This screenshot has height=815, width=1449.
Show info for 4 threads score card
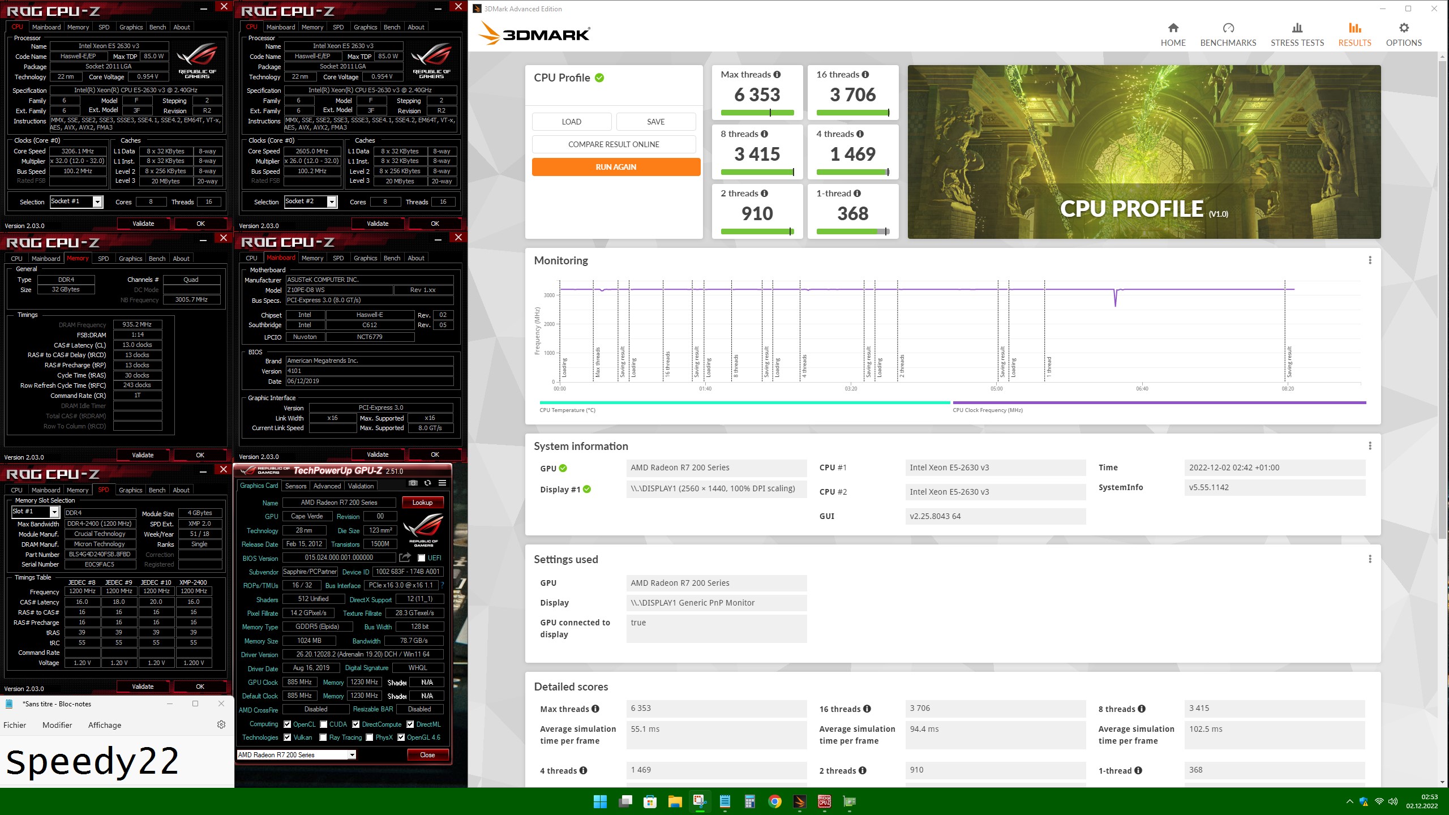click(860, 134)
